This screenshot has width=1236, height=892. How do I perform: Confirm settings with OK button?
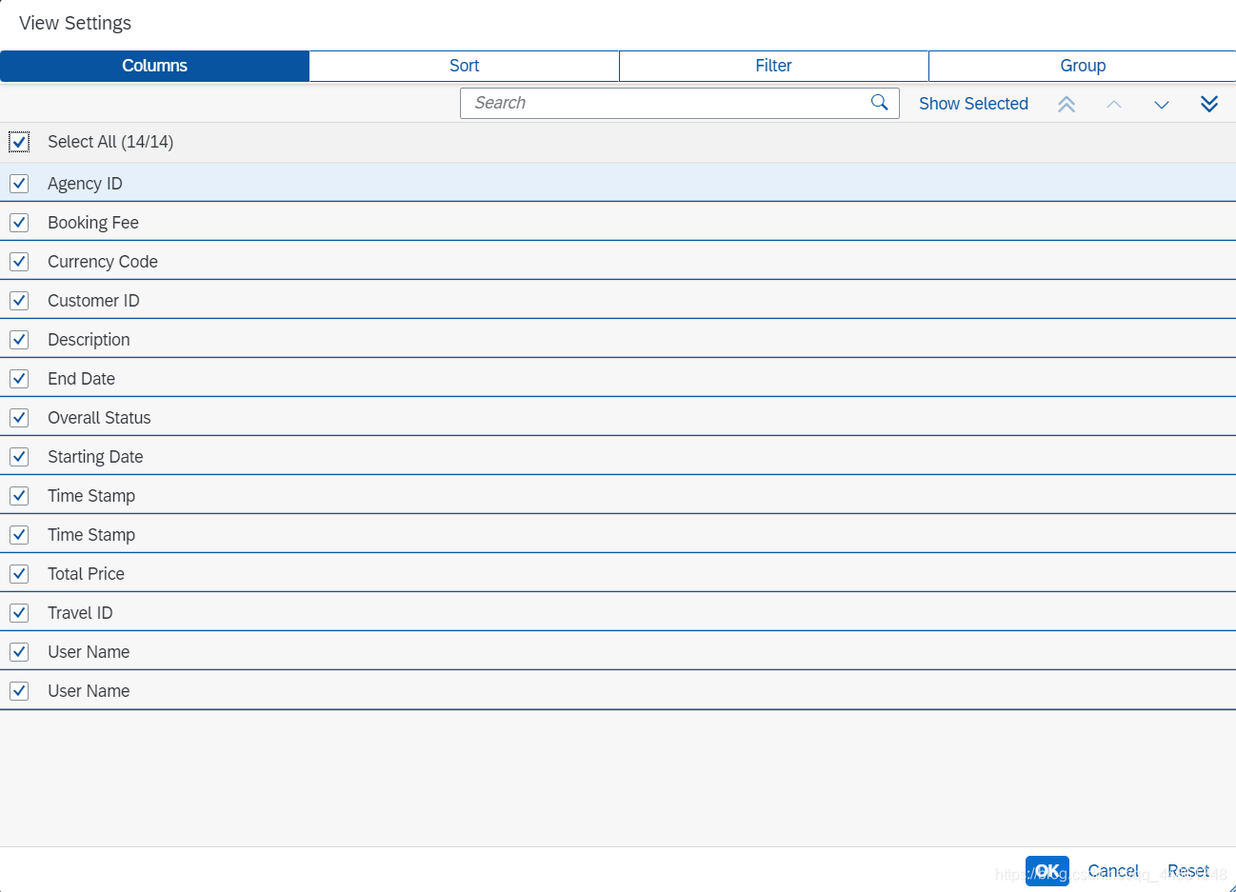click(x=1047, y=871)
